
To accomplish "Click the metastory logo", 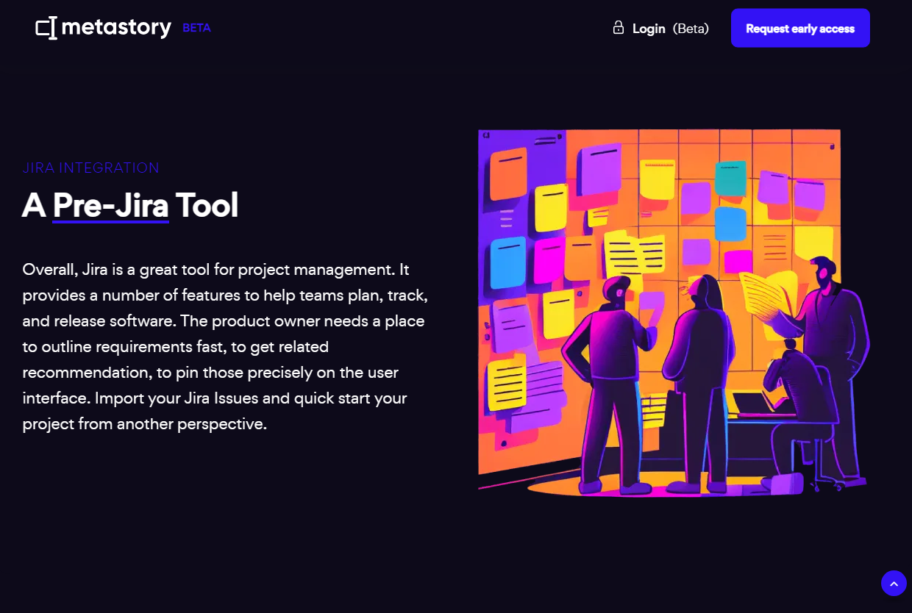I will [x=103, y=28].
